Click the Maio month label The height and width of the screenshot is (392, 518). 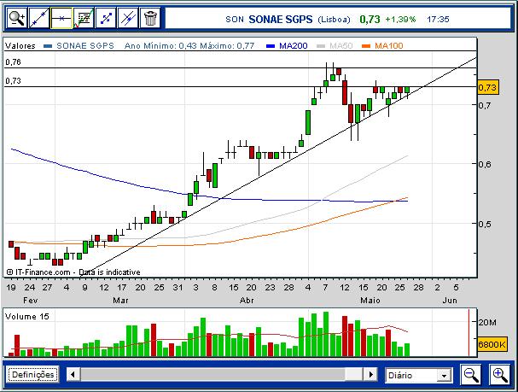coord(370,300)
